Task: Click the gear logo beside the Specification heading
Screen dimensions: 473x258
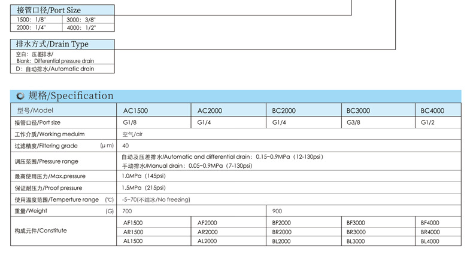Action: tap(20, 96)
